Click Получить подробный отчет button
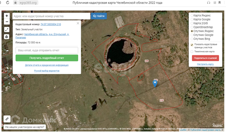Image resolution: width=226 pixels, height=132 pixels. click(x=47, y=58)
